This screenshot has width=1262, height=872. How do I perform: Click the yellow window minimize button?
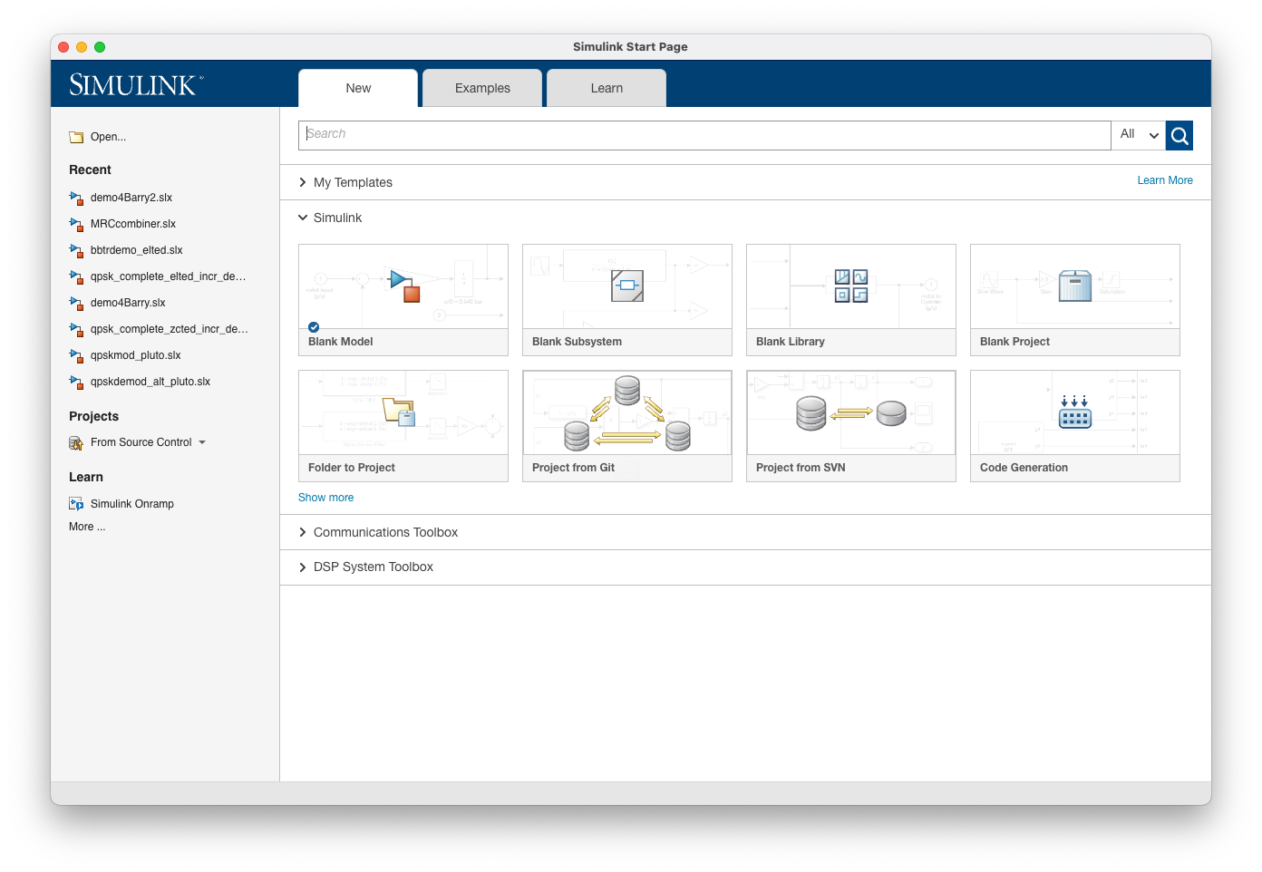click(82, 47)
